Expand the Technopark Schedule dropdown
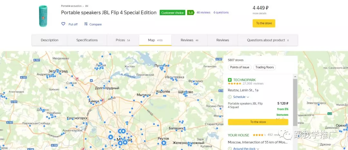Viewport: 348px width, 150px height. tap(241, 97)
